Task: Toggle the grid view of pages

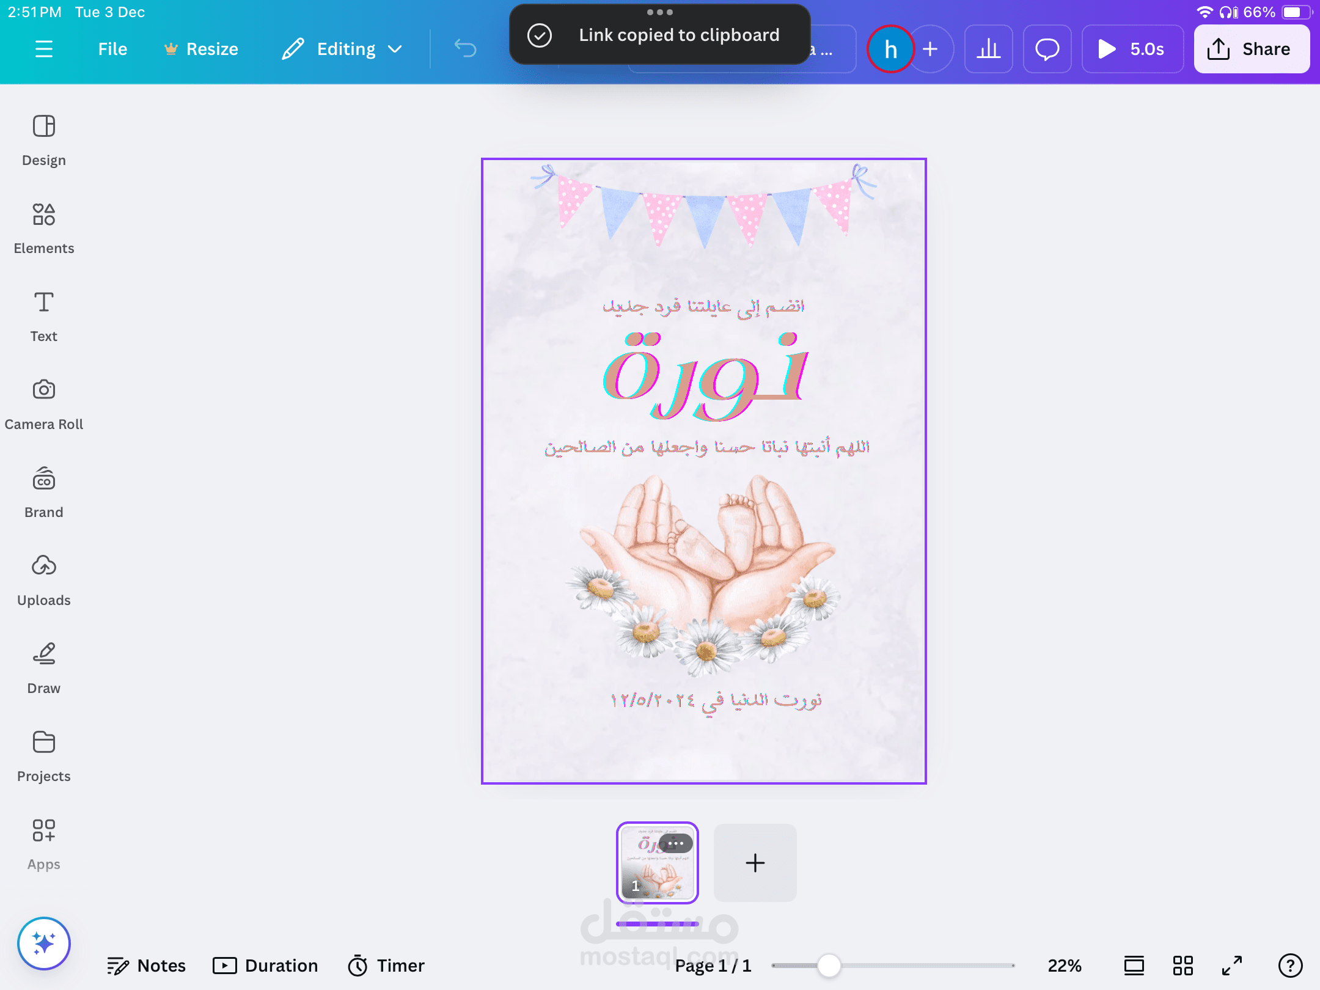Action: (x=1182, y=966)
